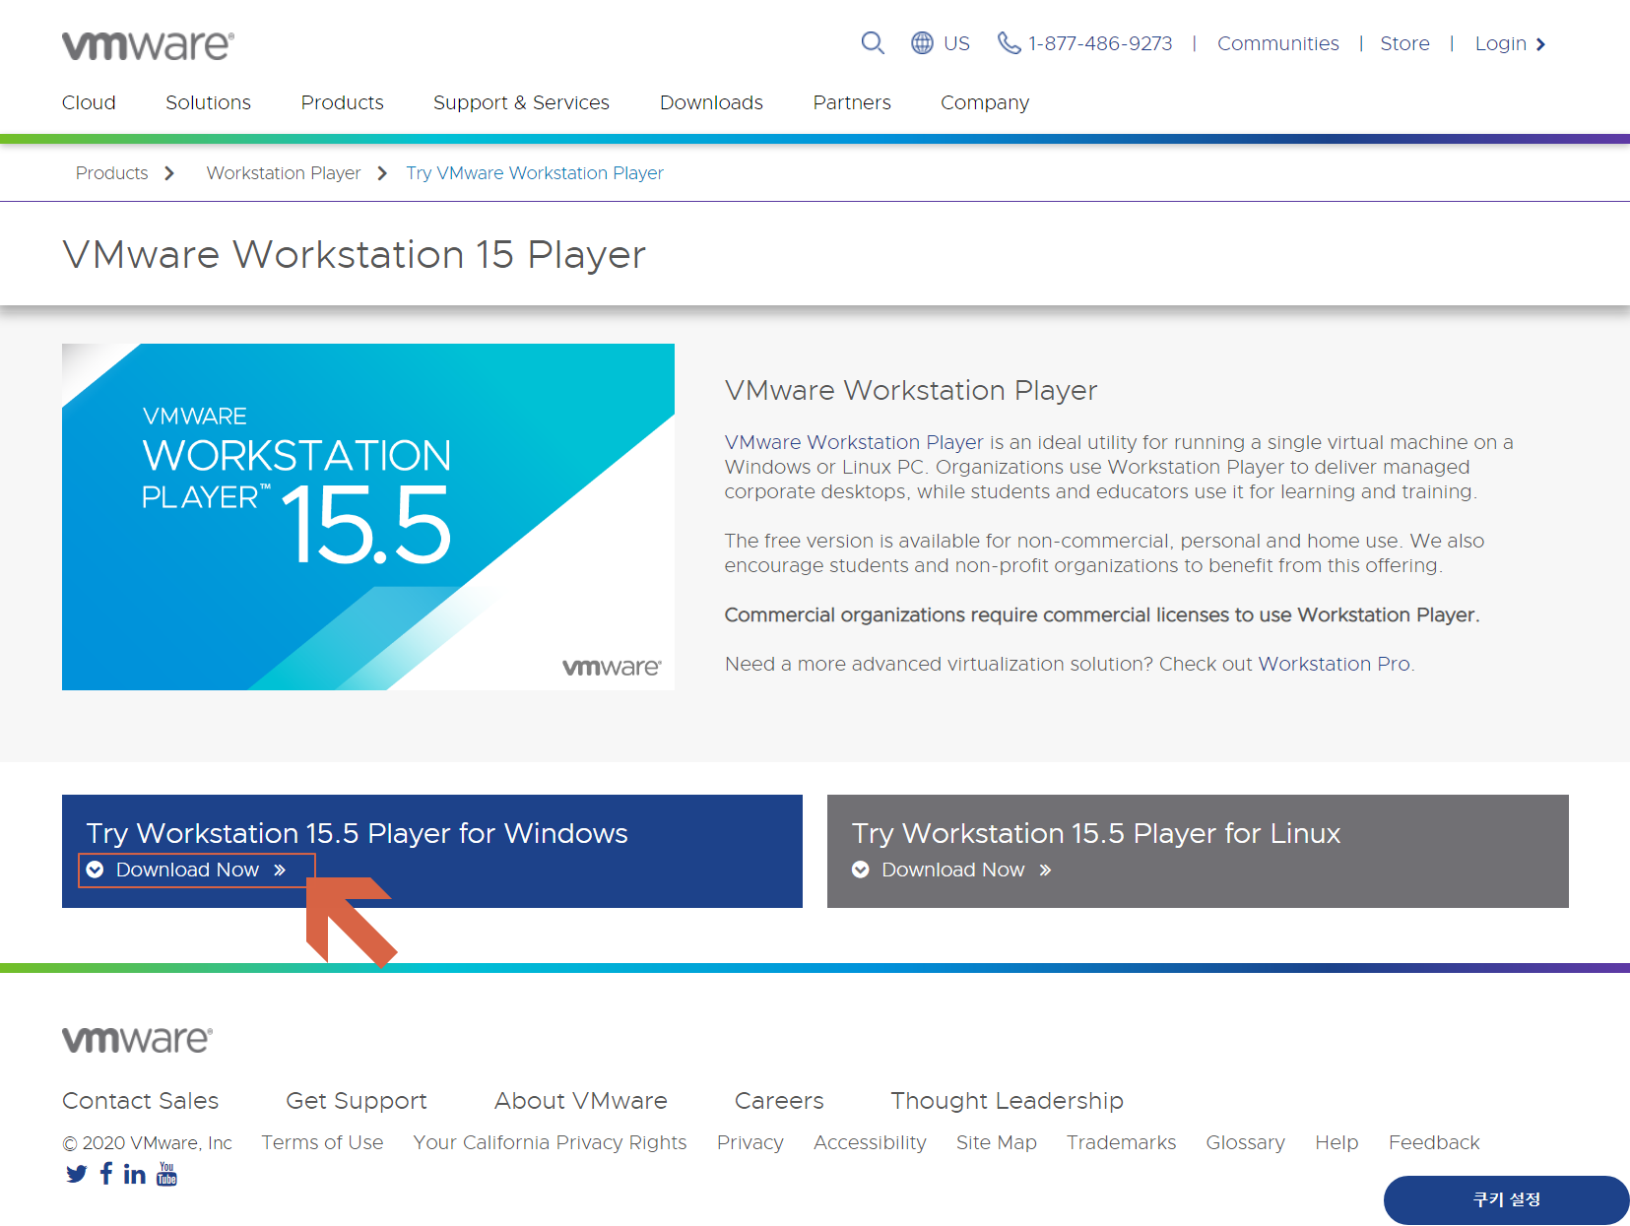This screenshot has width=1630, height=1226.
Task: Open the Site Map link
Action: tap(996, 1143)
